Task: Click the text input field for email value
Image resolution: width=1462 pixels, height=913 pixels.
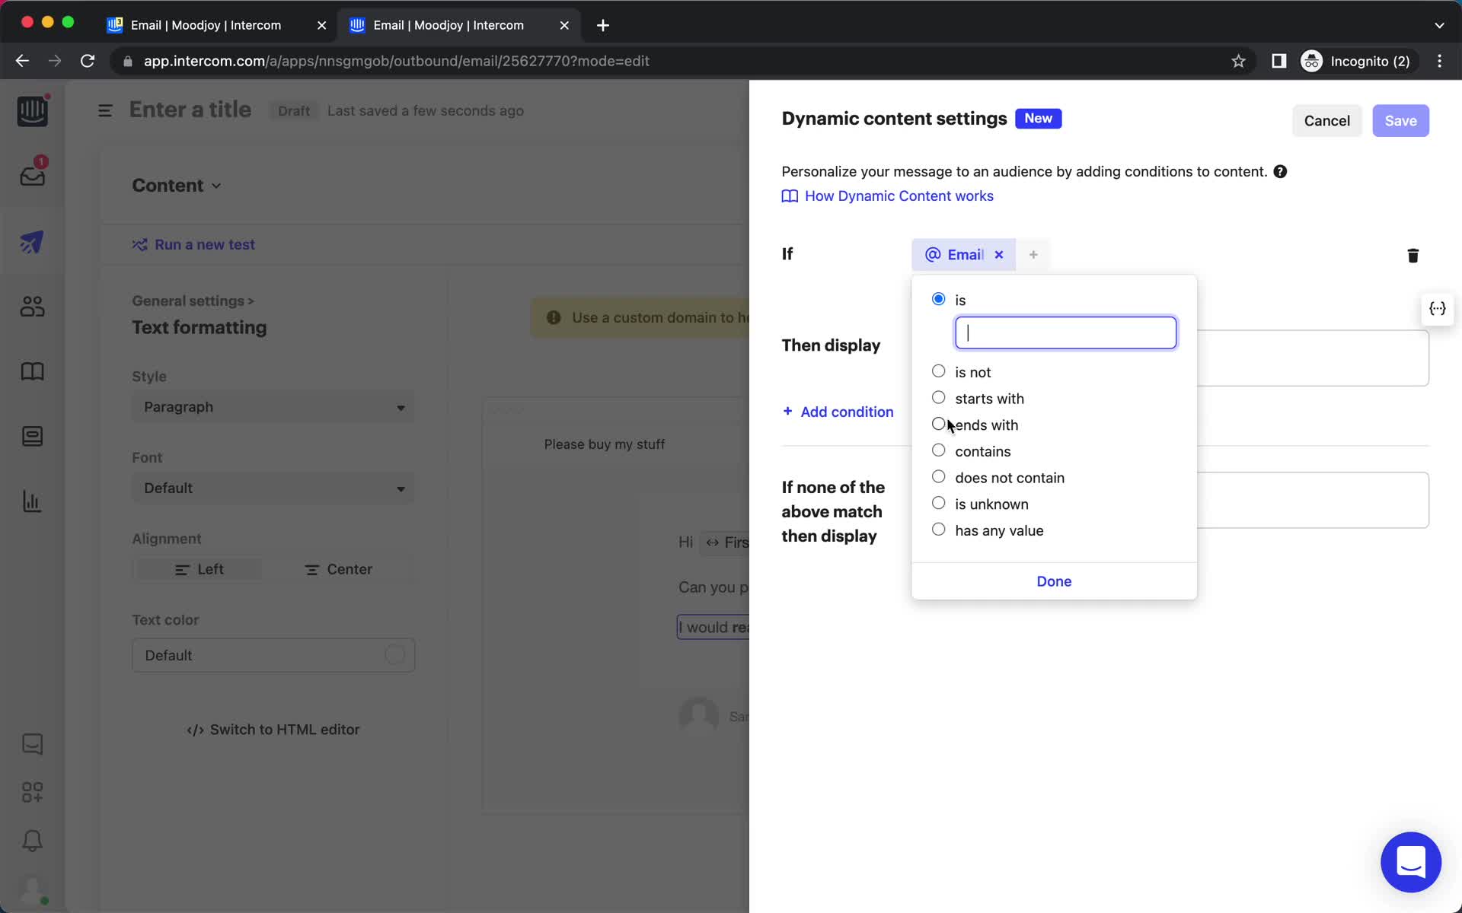Action: [x=1065, y=332]
